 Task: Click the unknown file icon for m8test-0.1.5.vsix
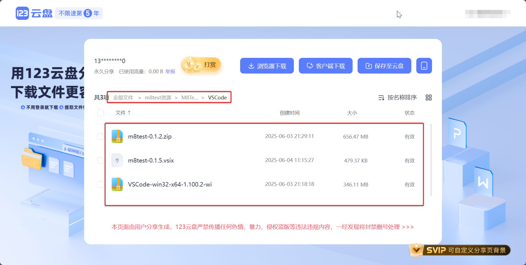(117, 160)
